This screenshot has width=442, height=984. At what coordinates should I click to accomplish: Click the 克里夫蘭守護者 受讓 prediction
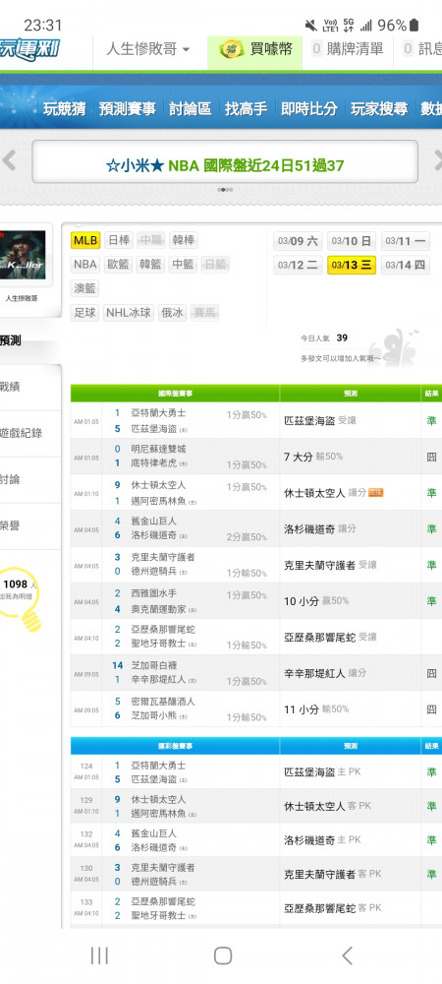(331, 565)
